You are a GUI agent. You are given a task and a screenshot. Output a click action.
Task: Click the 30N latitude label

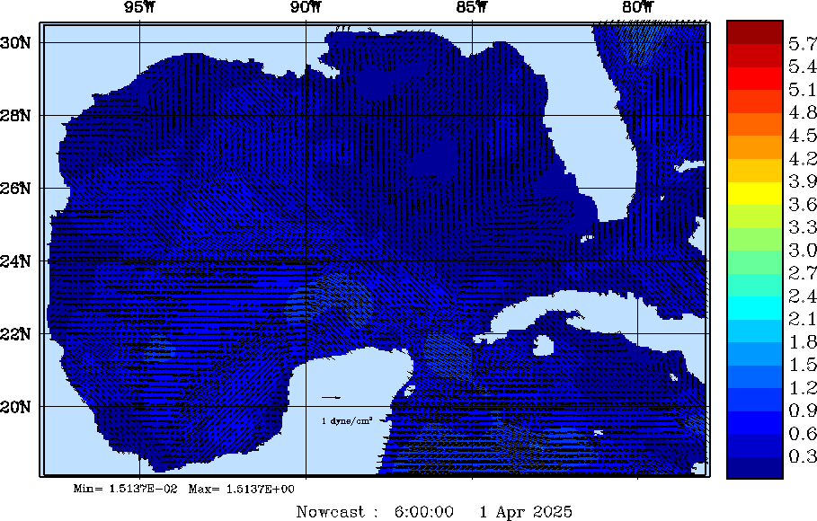[15, 43]
